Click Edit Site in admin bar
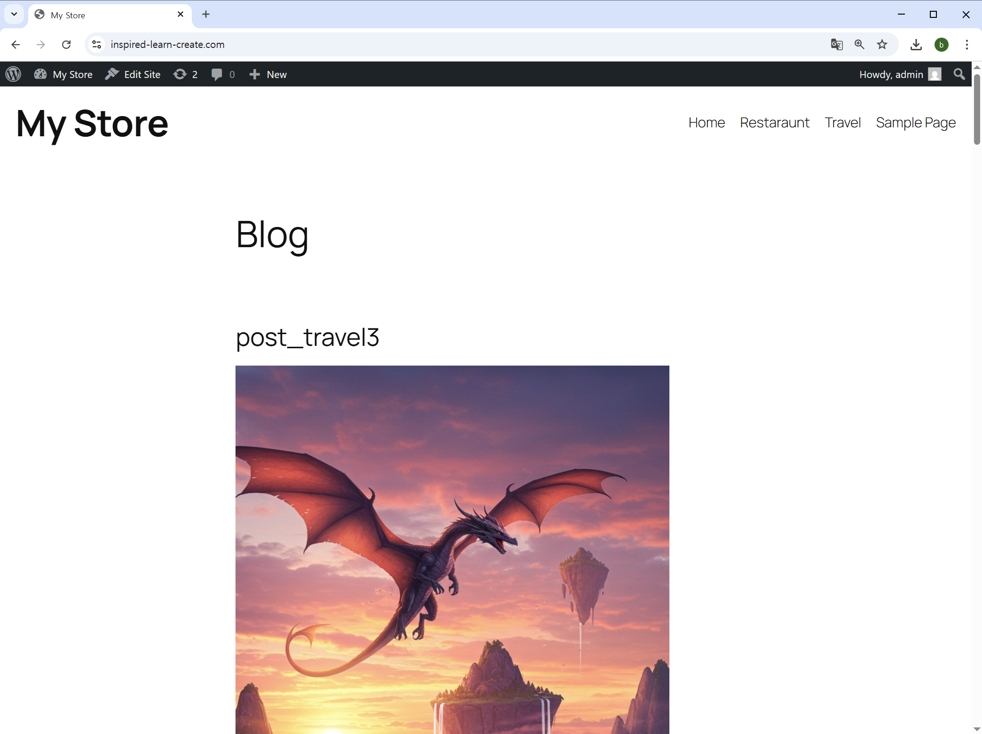 coord(133,74)
